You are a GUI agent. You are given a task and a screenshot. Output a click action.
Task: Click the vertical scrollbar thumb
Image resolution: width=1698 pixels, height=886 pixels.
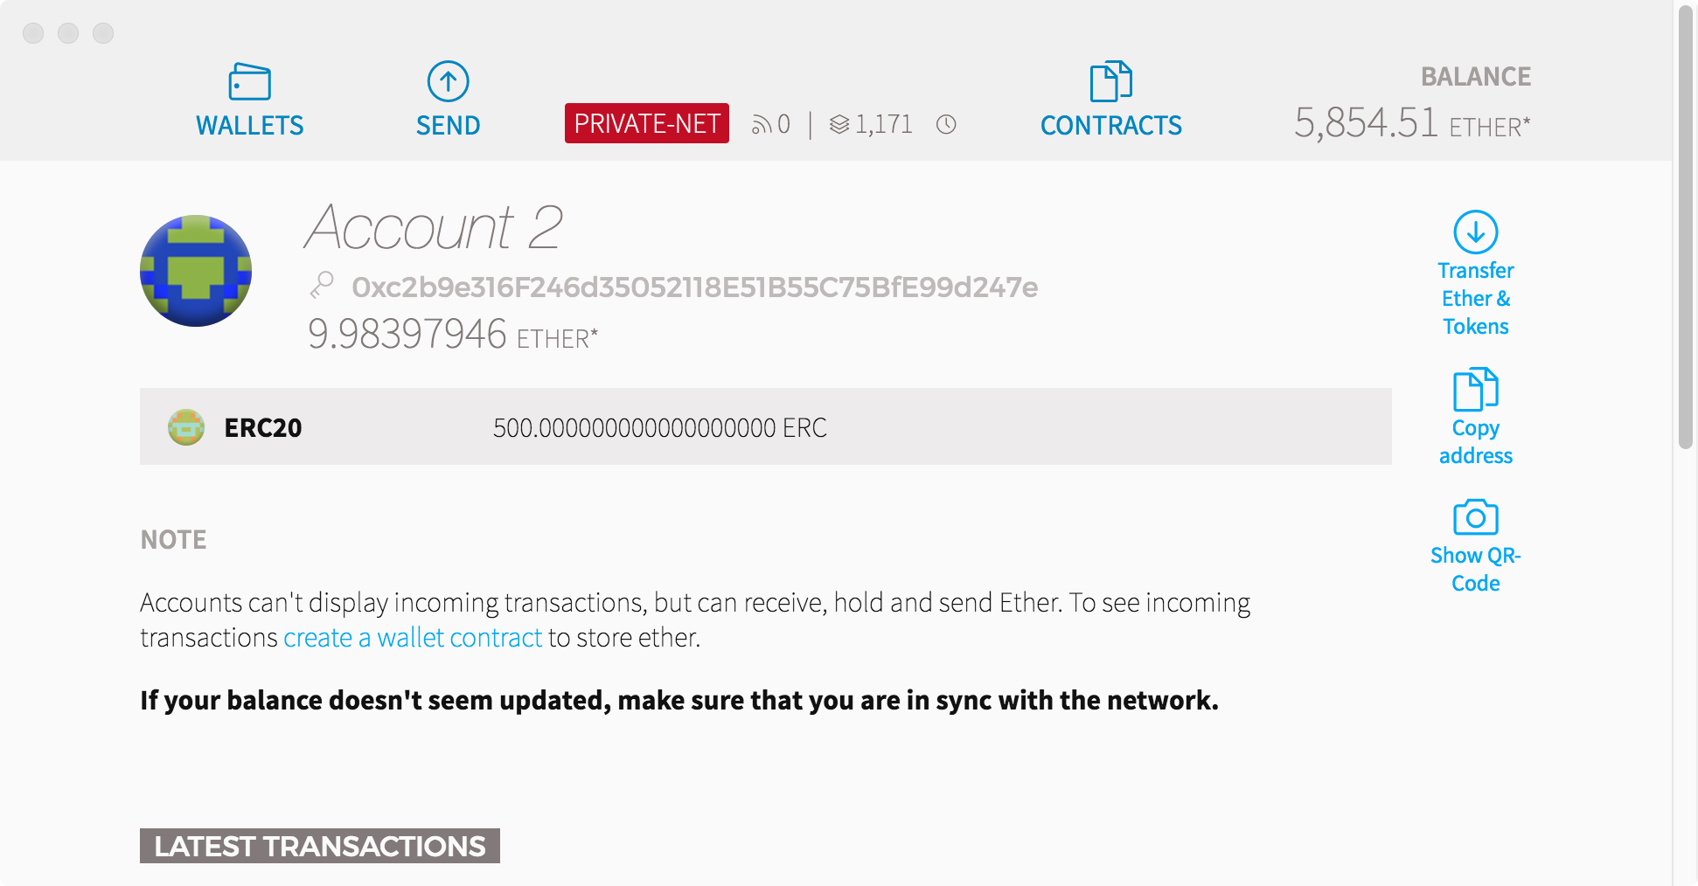(x=1685, y=227)
